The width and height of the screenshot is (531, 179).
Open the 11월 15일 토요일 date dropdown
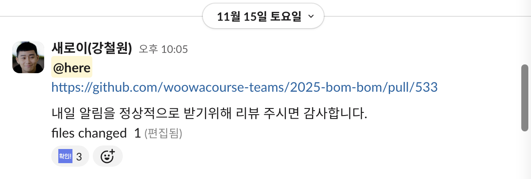(263, 17)
